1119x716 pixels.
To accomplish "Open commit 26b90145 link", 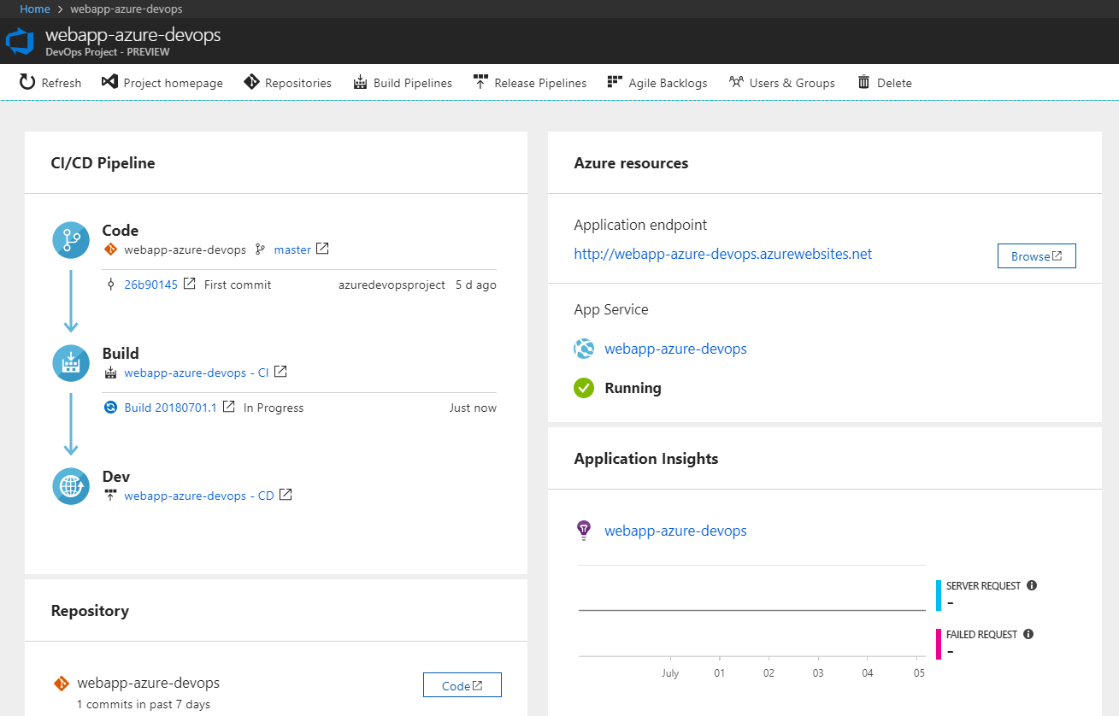I will pos(151,285).
